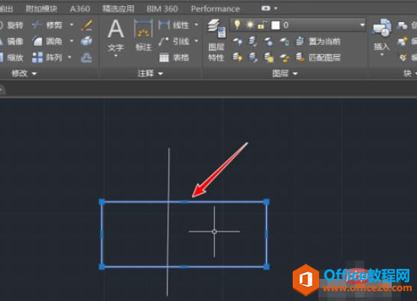
Task: Click the Linear (线性) dimension icon
Action: (164, 25)
